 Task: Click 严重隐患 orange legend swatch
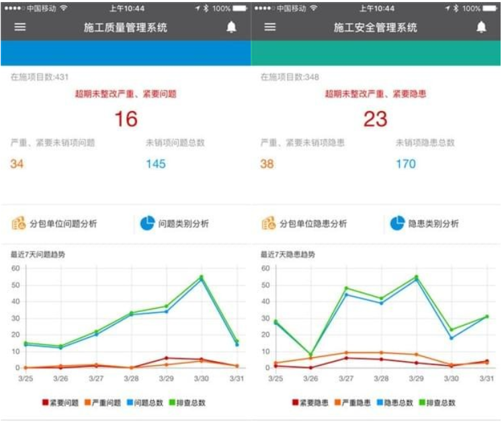tap(337, 402)
